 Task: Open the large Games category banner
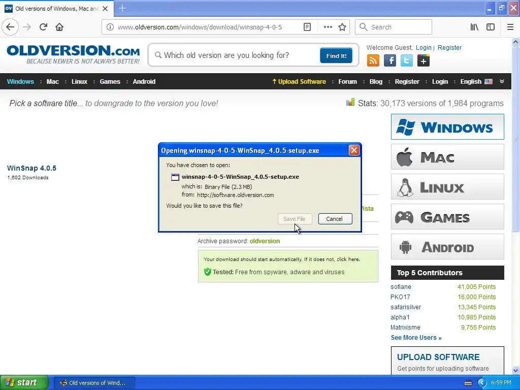coord(447,217)
